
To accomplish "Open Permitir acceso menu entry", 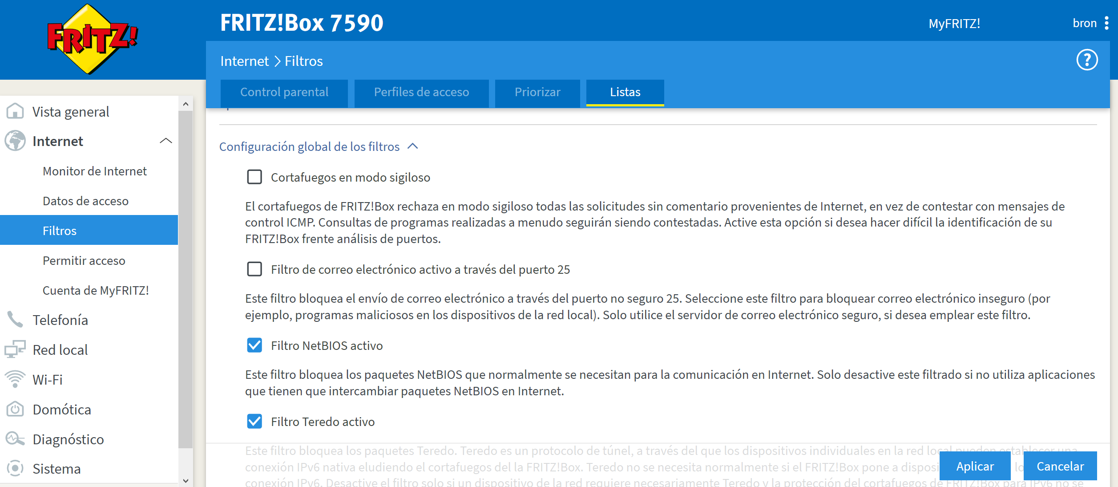I will click(x=84, y=261).
